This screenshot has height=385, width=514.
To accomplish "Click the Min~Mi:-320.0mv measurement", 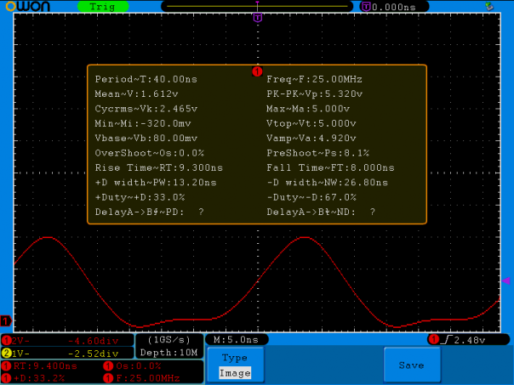I will pyautogui.click(x=143, y=123).
